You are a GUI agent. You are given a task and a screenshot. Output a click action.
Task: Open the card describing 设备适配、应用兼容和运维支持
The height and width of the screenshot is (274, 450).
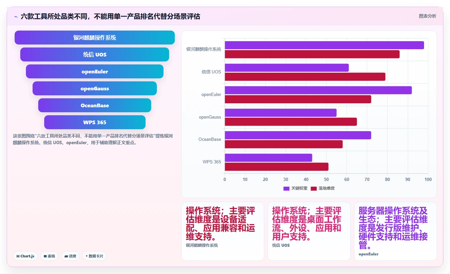click(x=223, y=231)
